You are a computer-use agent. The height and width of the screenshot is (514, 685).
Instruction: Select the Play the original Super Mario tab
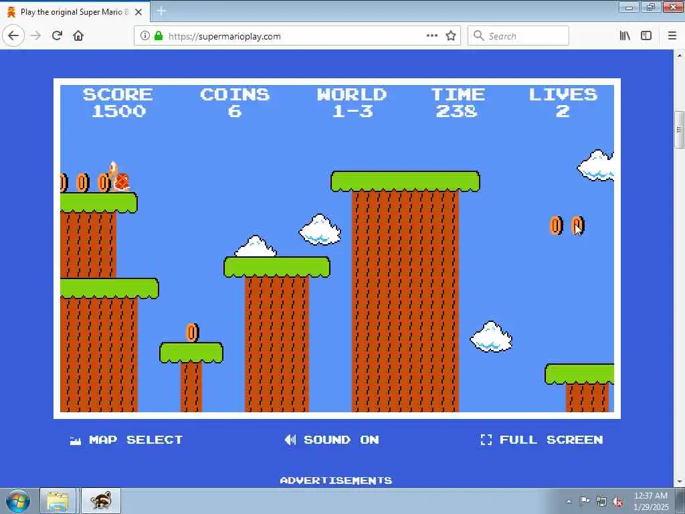point(74,12)
